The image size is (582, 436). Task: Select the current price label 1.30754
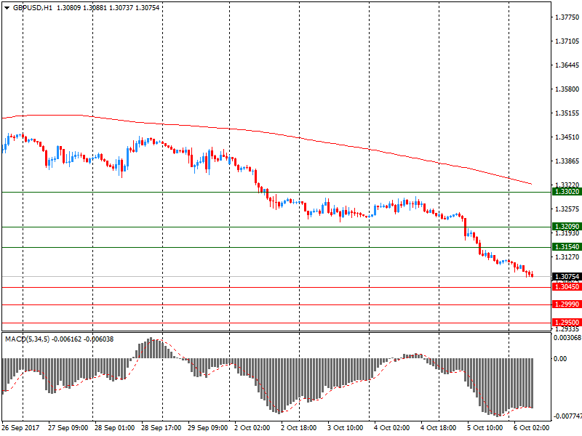click(567, 277)
